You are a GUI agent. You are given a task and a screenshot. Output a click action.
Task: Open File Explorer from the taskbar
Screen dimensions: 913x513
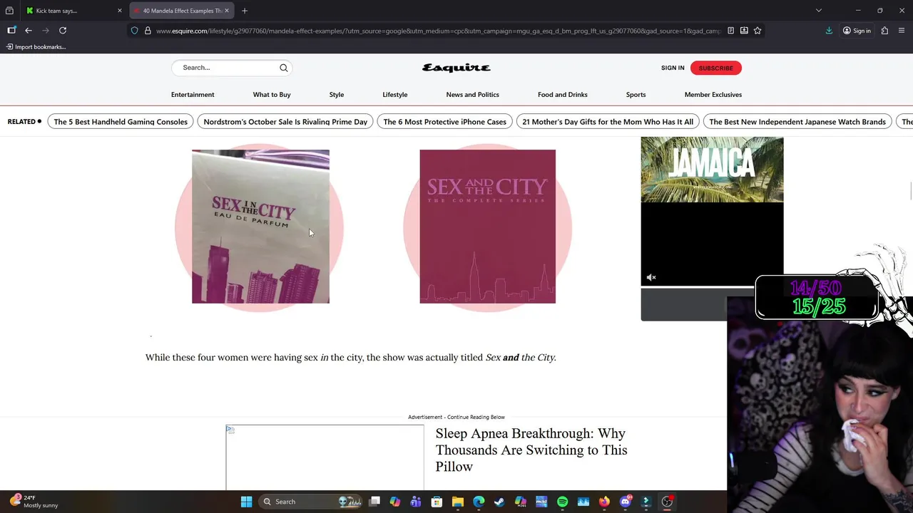point(458,502)
